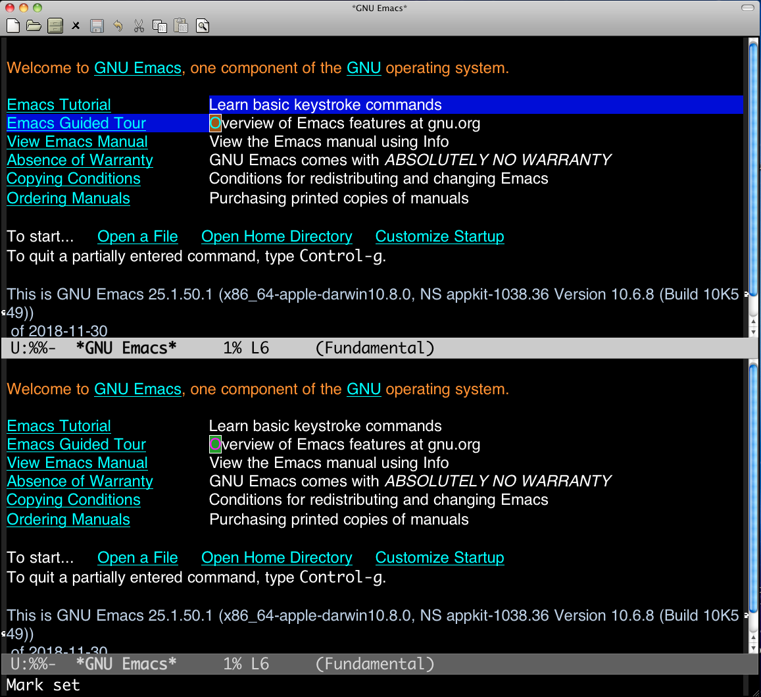Image resolution: width=761 pixels, height=697 pixels.
Task: Open GNU link in top pane welcome line
Action: pos(364,68)
